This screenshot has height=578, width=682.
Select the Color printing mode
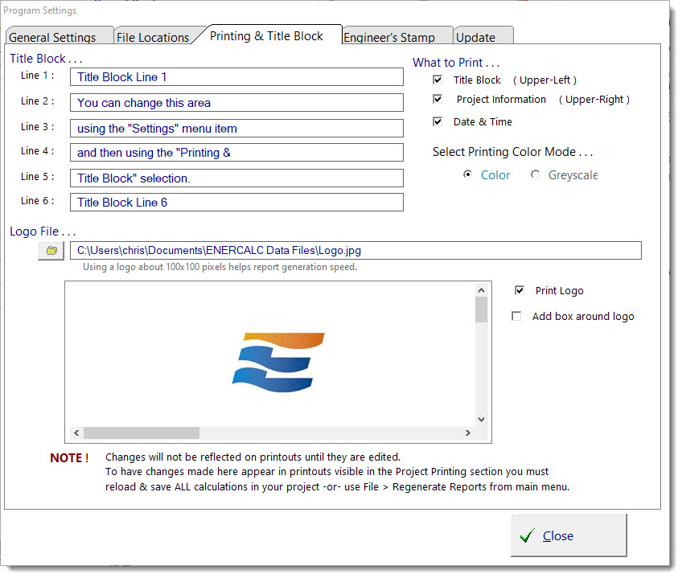pos(468,175)
